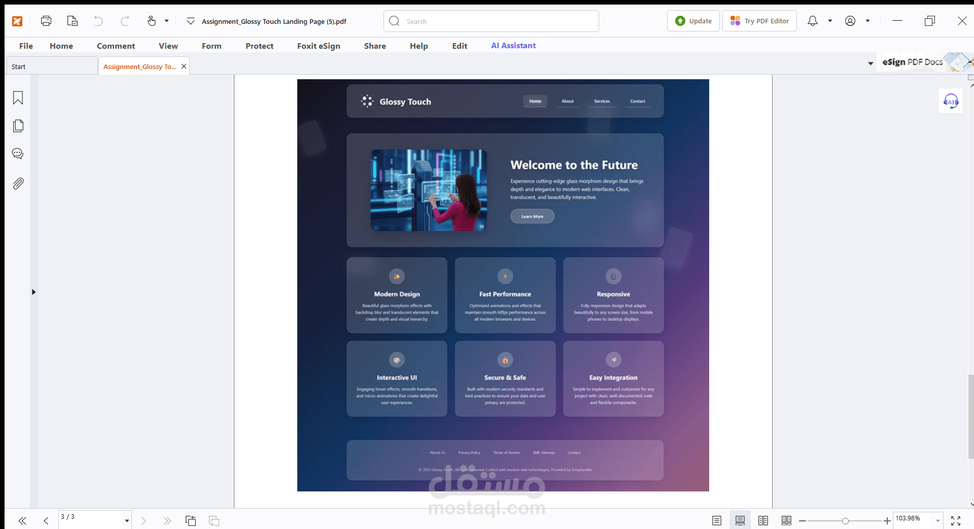
Task: Expand the navigation pane arrow
Action: pos(33,292)
